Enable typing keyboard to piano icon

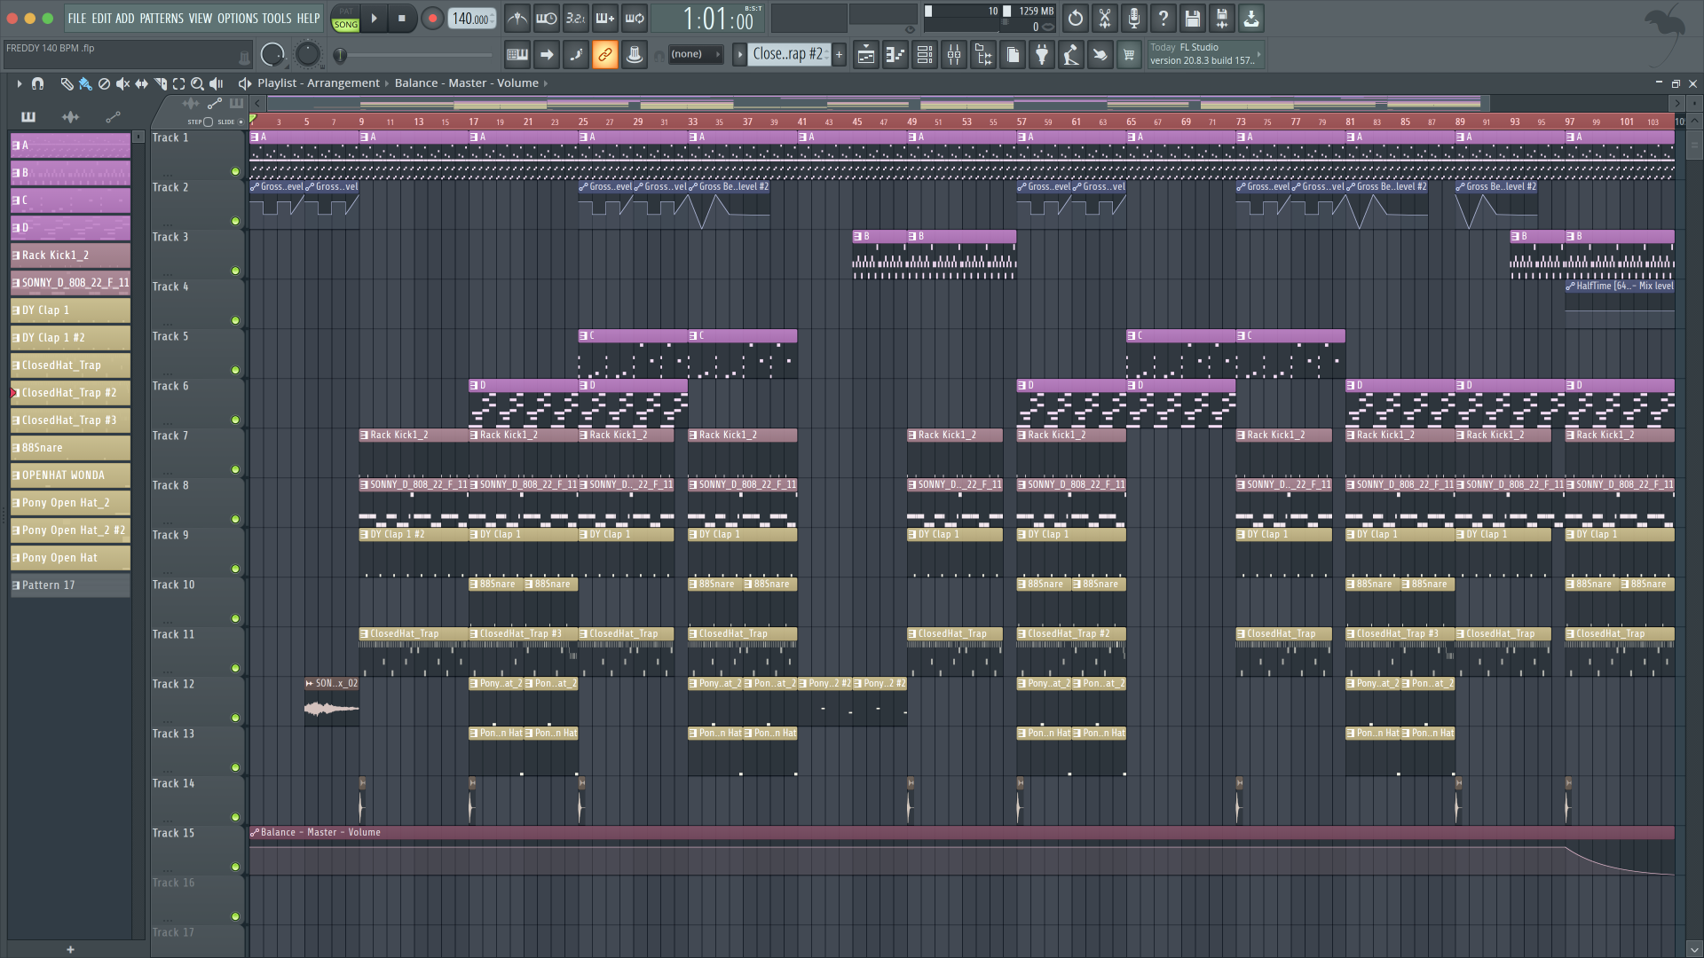[517, 55]
